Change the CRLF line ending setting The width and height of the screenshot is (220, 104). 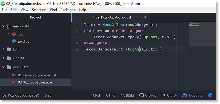(97, 95)
